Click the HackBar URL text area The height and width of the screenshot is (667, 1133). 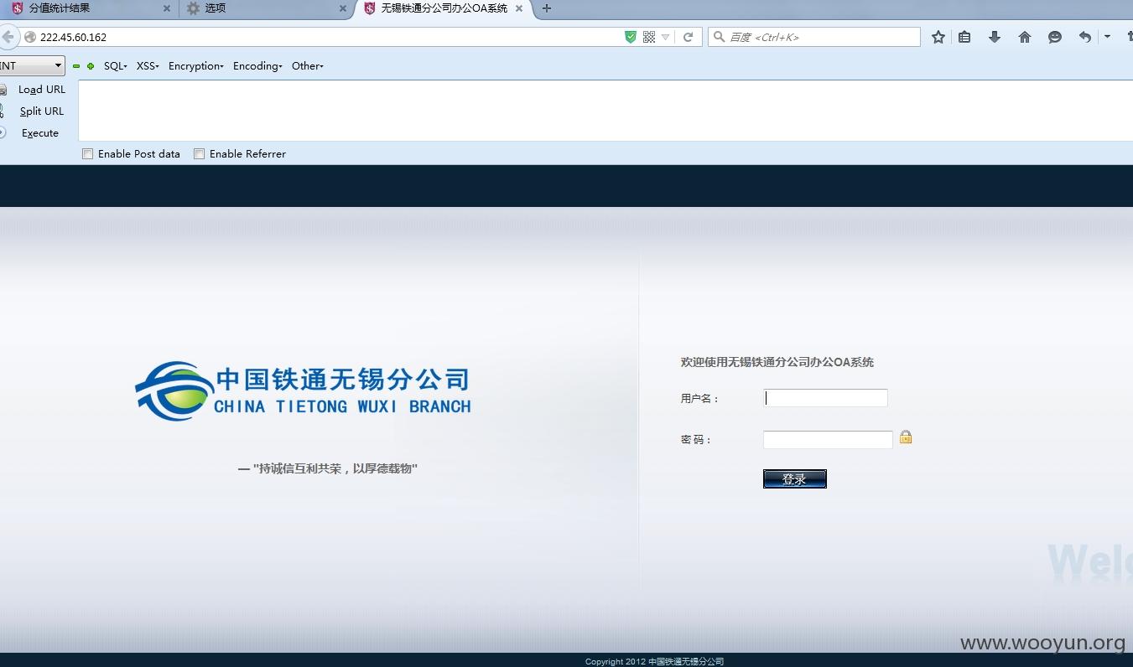[x=605, y=111]
